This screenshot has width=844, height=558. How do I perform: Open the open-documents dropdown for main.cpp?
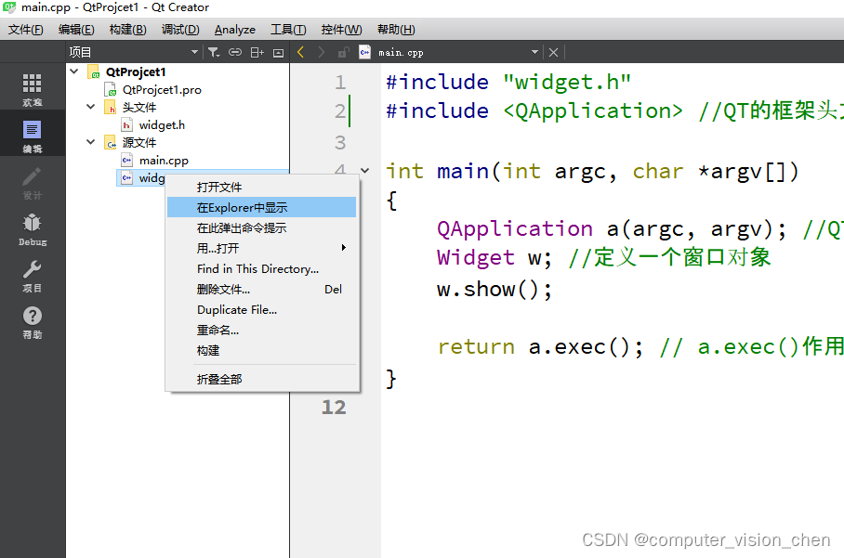pos(534,52)
